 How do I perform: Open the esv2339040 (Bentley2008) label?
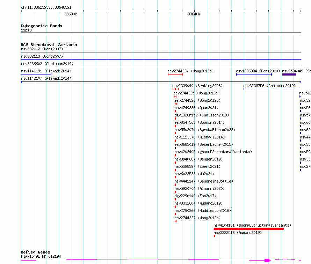197,86
